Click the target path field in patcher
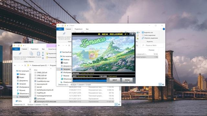Screen dimensions: 207x116 (90, 79)
